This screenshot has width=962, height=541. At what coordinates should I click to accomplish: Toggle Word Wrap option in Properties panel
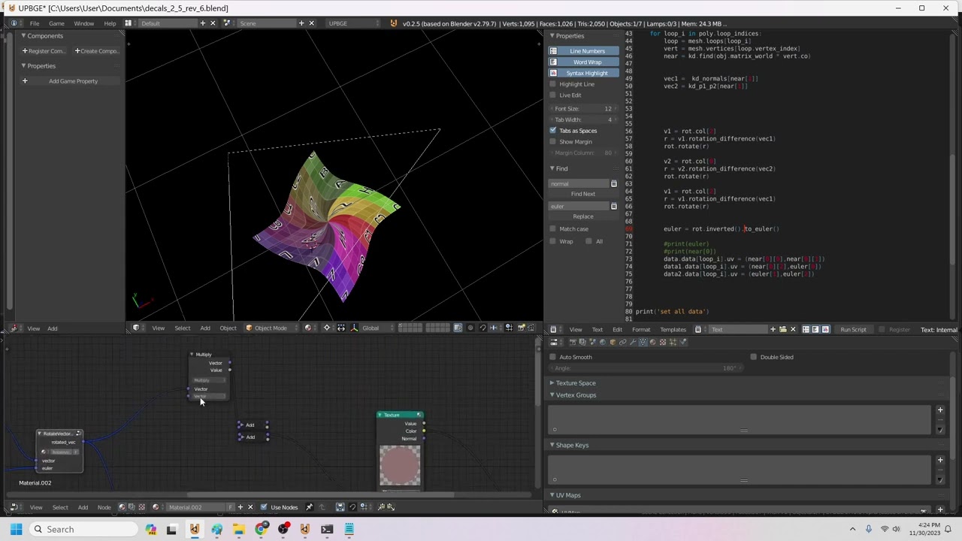click(584, 62)
